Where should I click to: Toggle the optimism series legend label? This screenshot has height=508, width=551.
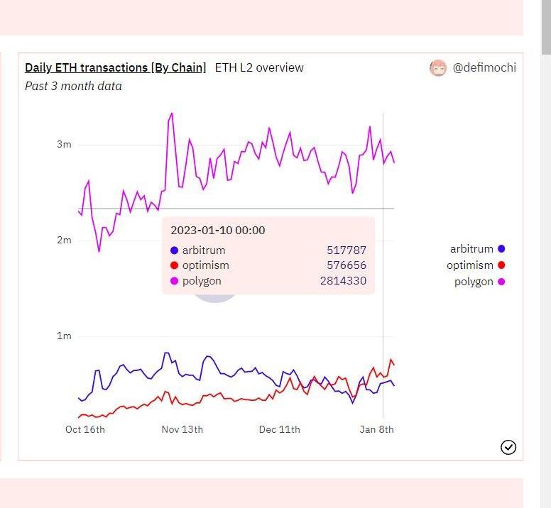tap(469, 265)
